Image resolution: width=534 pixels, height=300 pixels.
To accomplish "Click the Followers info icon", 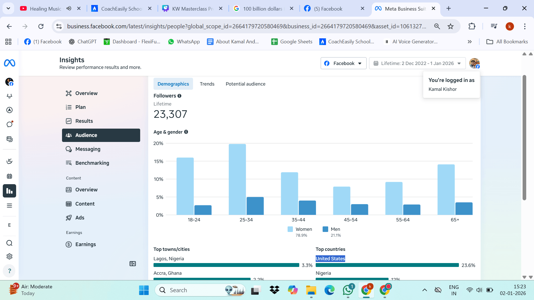I will 179,96.
